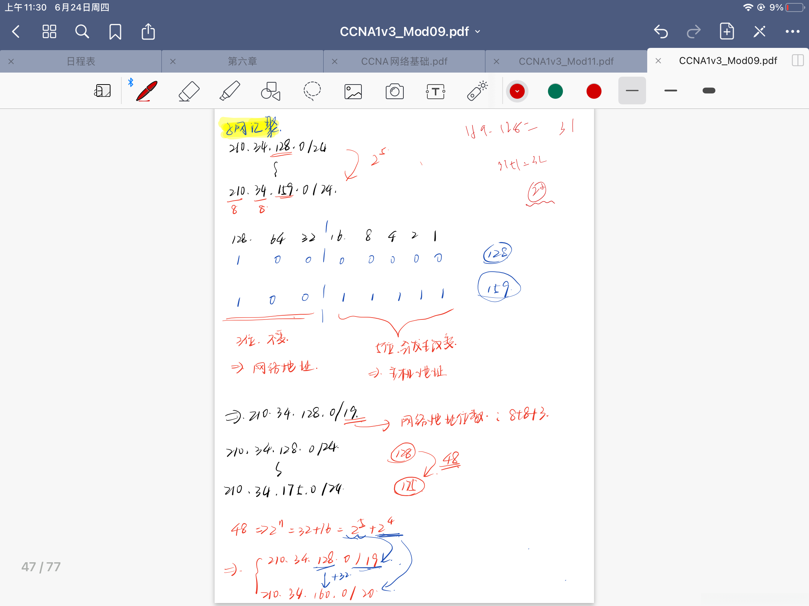The width and height of the screenshot is (809, 606).
Task: Pick the green ink color swatch
Action: [555, 91]
